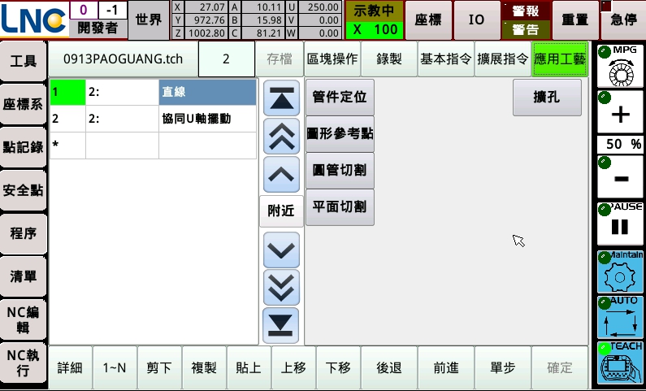Select MPG handwheel mode icon

(x=620, y=66)
